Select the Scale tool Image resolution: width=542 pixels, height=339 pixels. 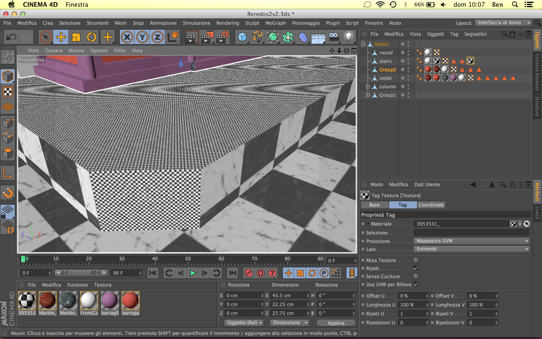click(76, 37)
